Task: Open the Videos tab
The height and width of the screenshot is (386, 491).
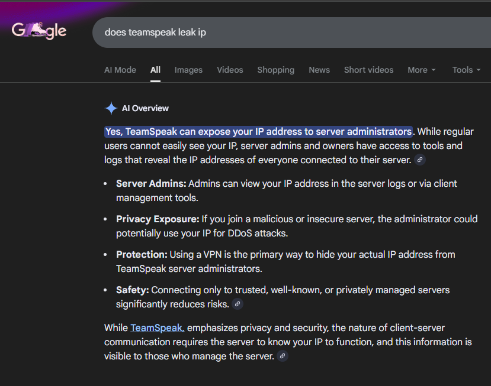Action: pos(230,70)
